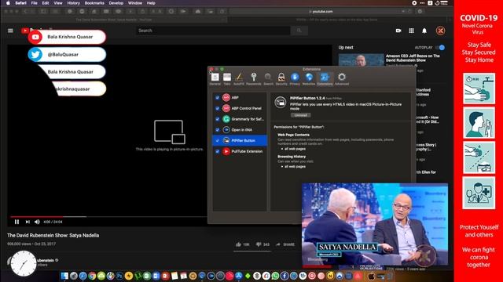This screenshot has height=282, width=503.
Task: Open the Window menu
Action: pos(135,3)
